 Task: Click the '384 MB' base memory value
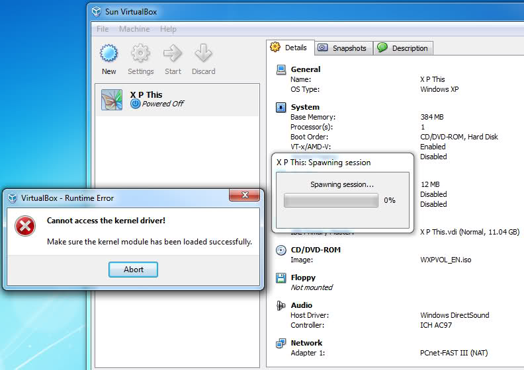coord(432,117)
